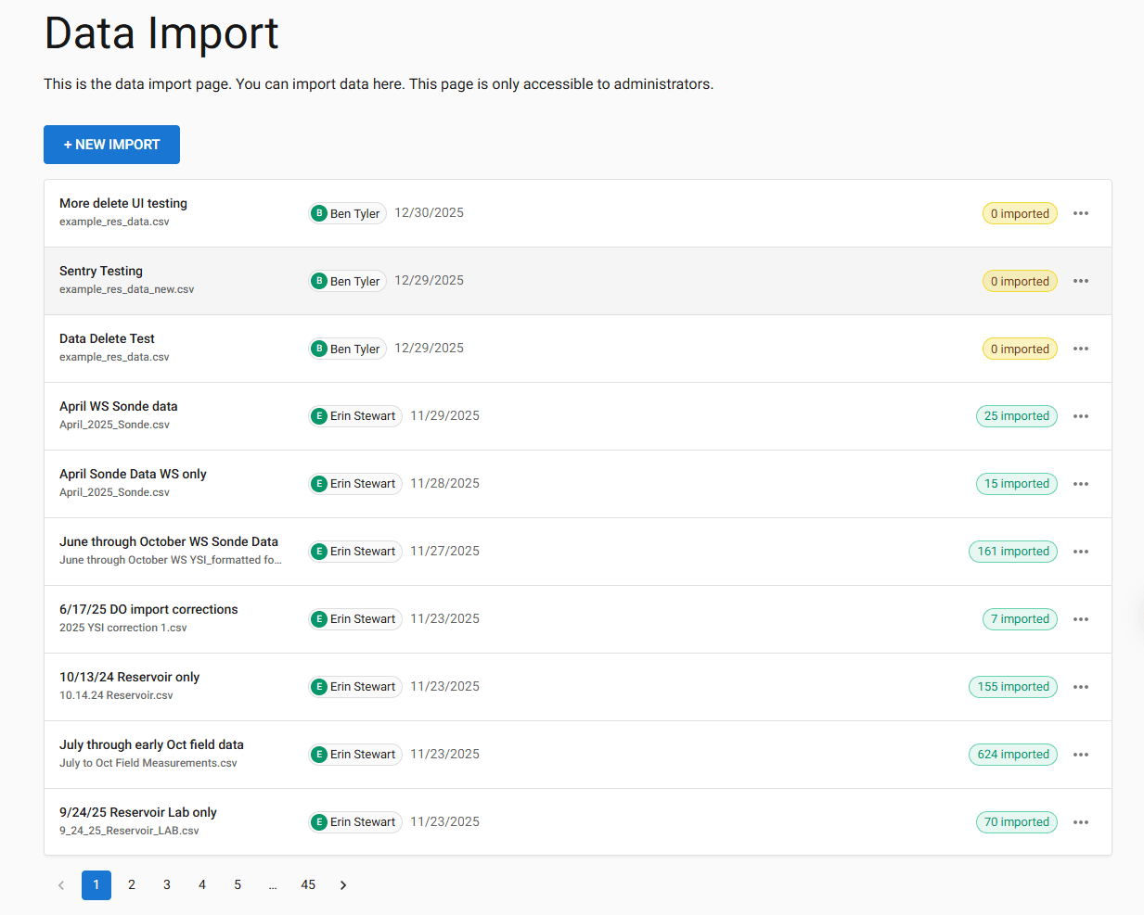This screenshot has width=1144, height=915.
Task: Select the April WS Sonde data title
Action: (x=119, y=406)
